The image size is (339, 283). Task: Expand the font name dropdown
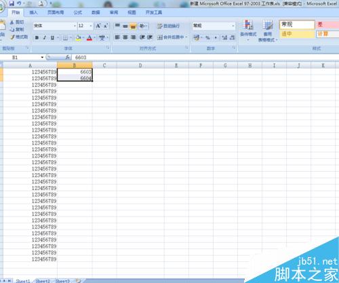(75, 26)
